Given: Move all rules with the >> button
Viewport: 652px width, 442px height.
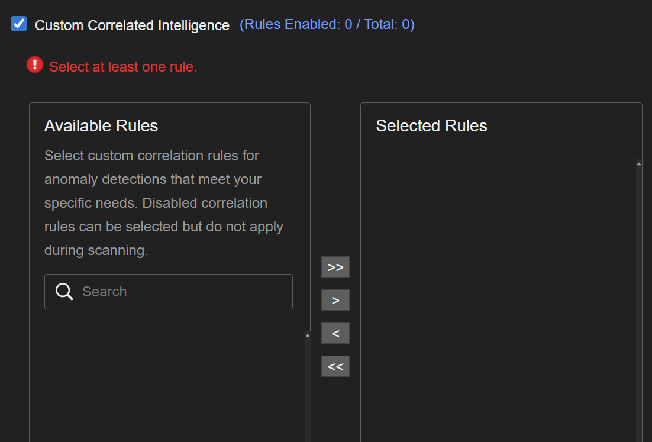Looking at the screenshot, I should pyautogui.click(x=335, y=267).
